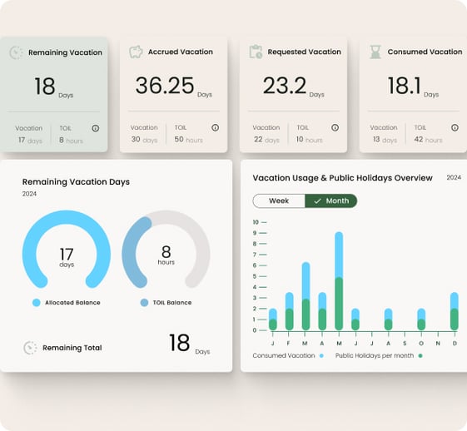
Task: Click the Allocated Balance color dot
Action: tap(37, 303)
